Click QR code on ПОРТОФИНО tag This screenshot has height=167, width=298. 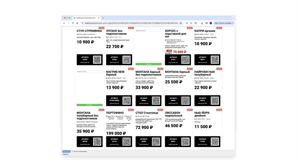pos(127,141)
